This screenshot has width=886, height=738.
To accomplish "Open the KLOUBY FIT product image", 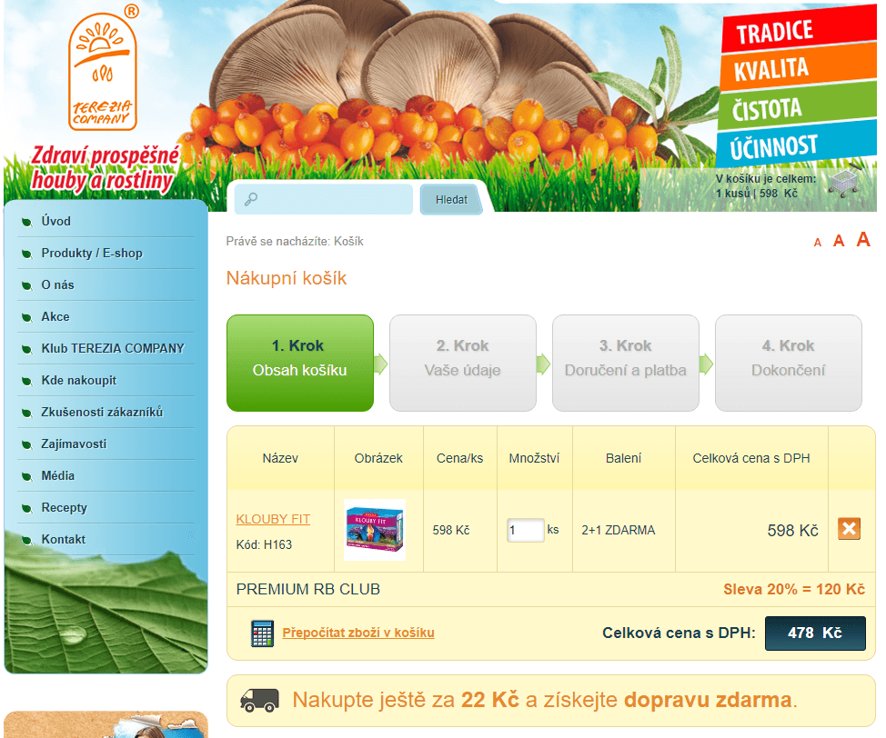I will pos(375,530).
